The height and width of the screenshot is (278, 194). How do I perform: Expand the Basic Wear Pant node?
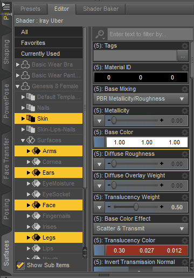pos(18,75)
